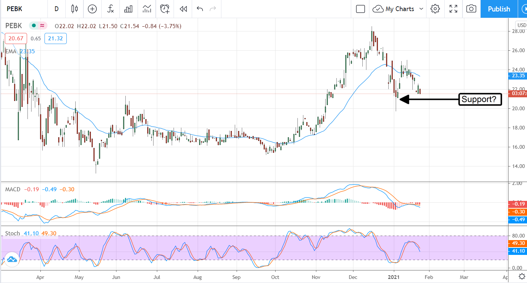Open the indicator templates icon
The width and height of the screenshot is (527, 283).
point(146,9)
